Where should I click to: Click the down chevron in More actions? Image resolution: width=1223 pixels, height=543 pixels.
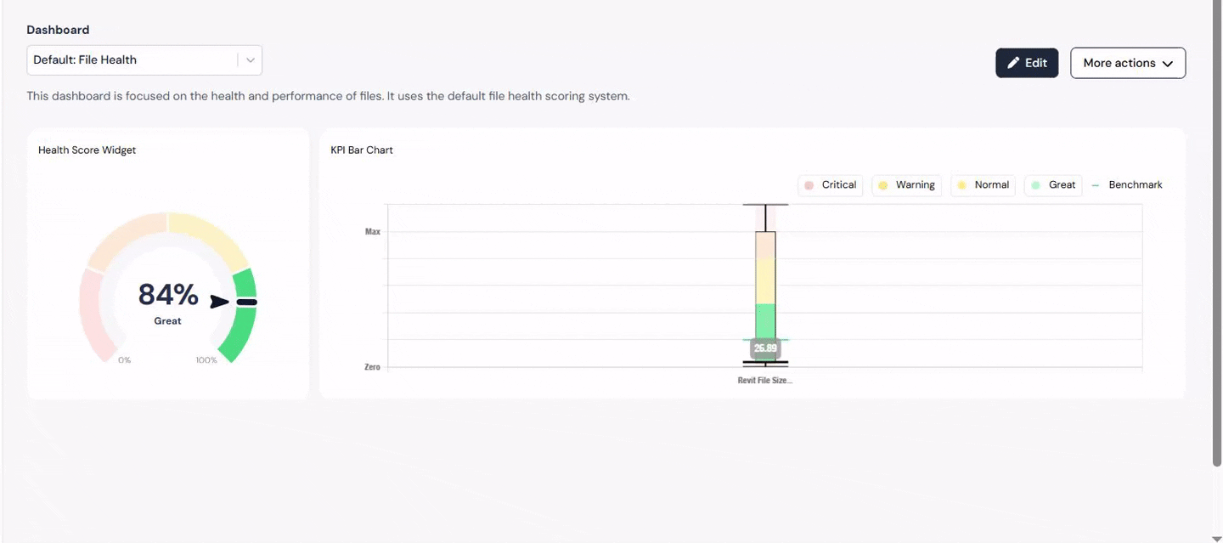click(1168, 64)
